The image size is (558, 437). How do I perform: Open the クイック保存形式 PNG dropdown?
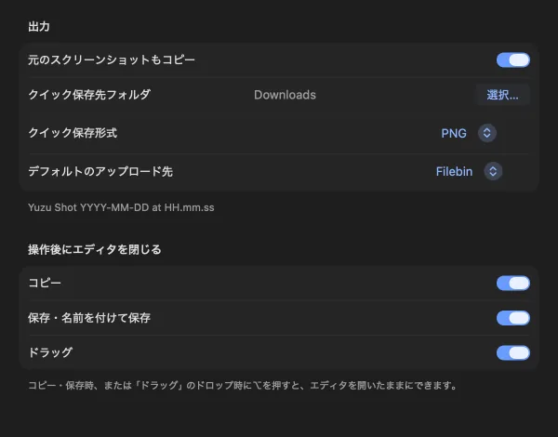pos(469,133)
